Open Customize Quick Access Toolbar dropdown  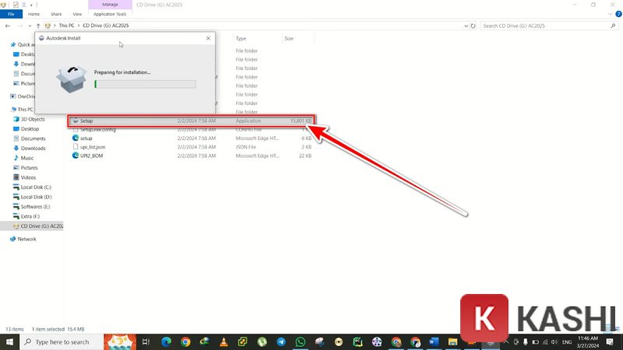[31, 5]
